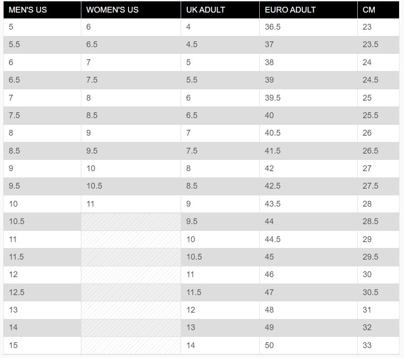Viewport: 404px width, 358px height.
Task: Click the MEN'S US column header
Action: click(x=42, y=10)
